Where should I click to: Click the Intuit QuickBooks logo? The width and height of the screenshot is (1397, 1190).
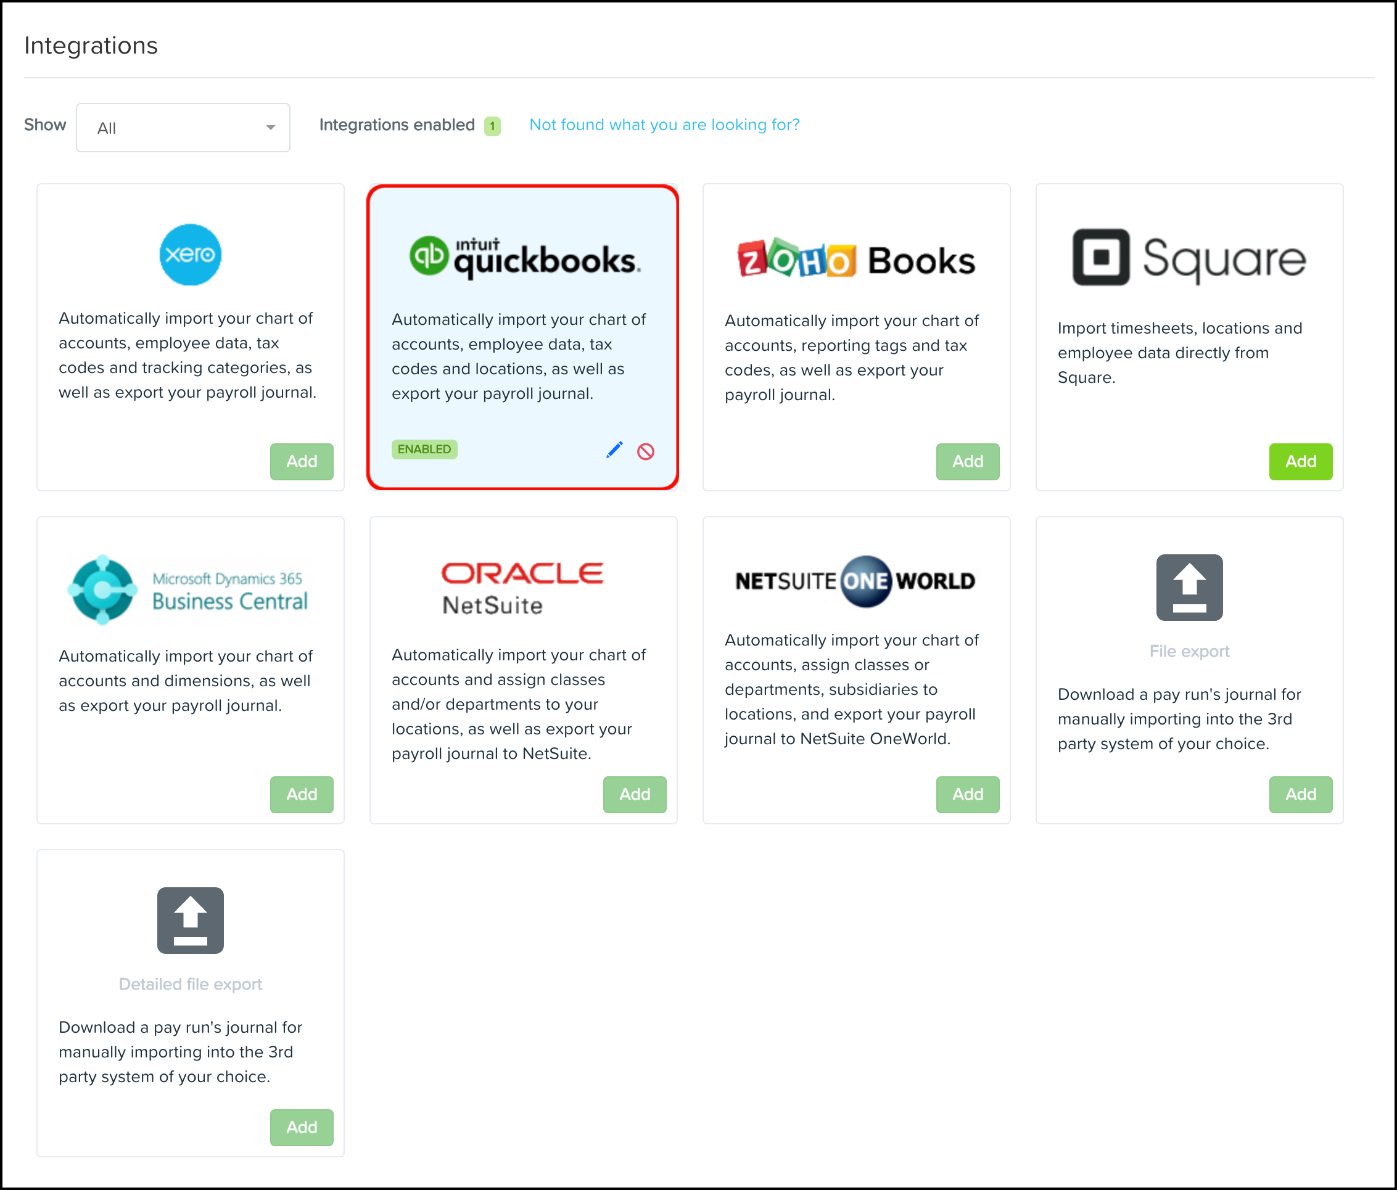coord(525,256)
